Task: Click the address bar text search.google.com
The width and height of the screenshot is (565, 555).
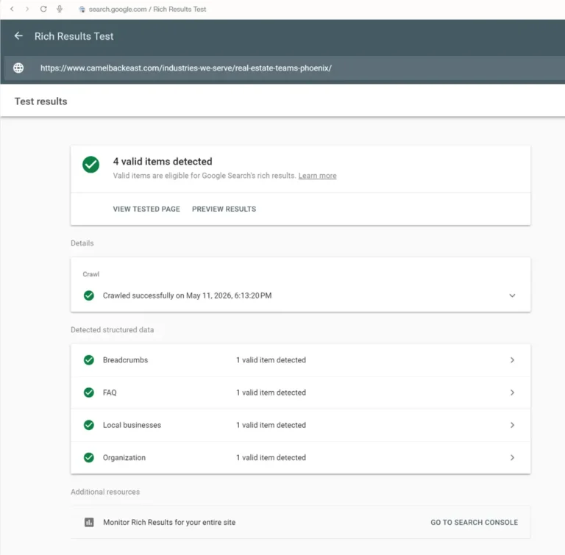Action: [118, 10]
